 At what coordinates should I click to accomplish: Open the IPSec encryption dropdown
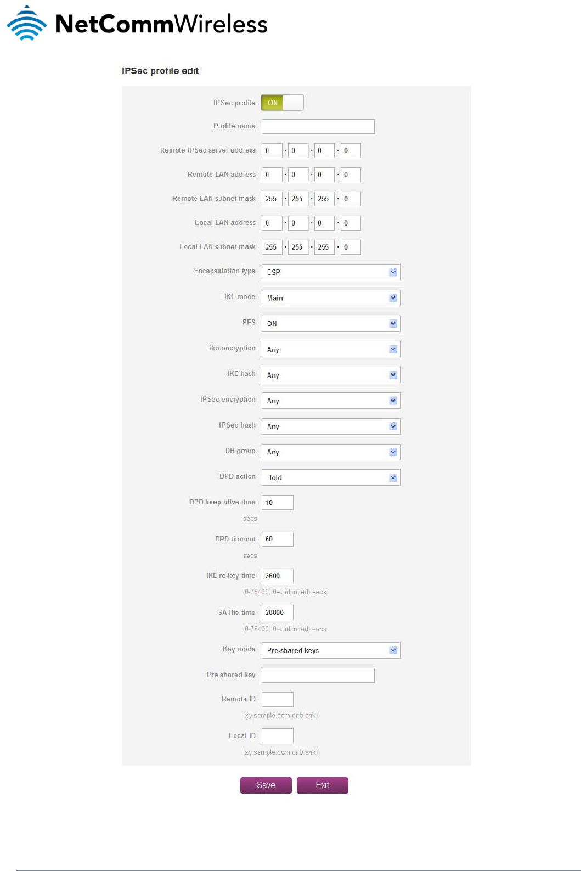coord(330,401)
